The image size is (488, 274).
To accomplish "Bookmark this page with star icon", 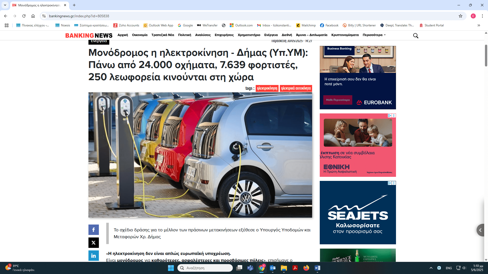I will 461,16.
